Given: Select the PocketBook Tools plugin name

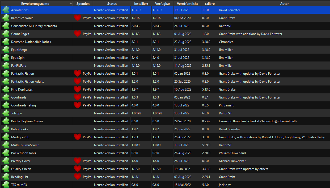Looking at the screenshot, I should [23, 153].
